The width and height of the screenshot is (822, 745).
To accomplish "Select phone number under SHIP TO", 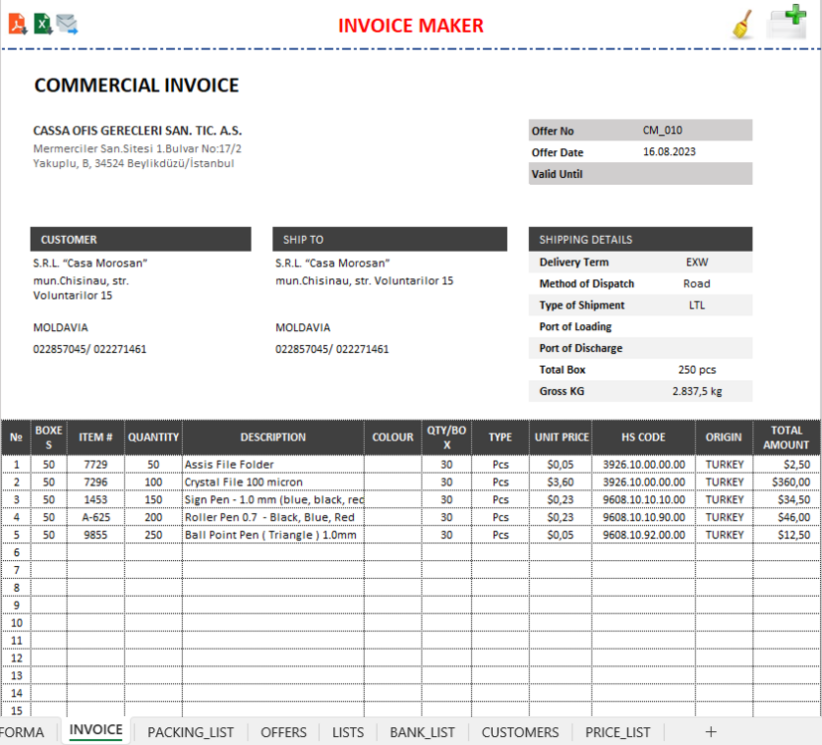I will (x=332, y=349).
